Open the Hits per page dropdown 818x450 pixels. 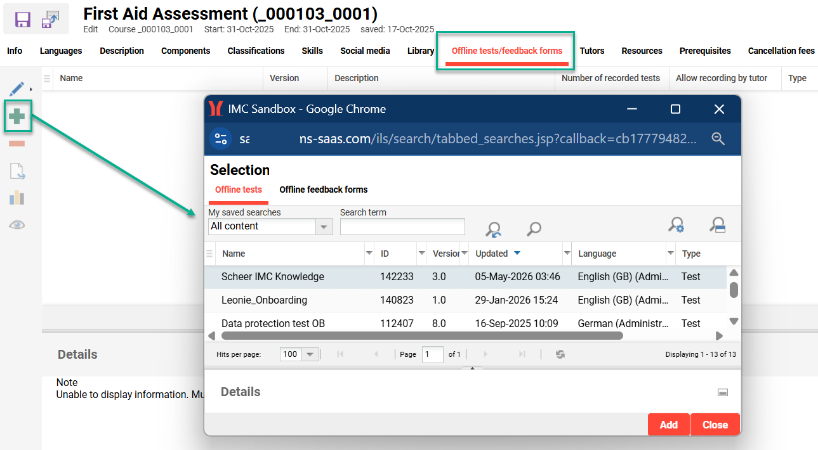310,354
